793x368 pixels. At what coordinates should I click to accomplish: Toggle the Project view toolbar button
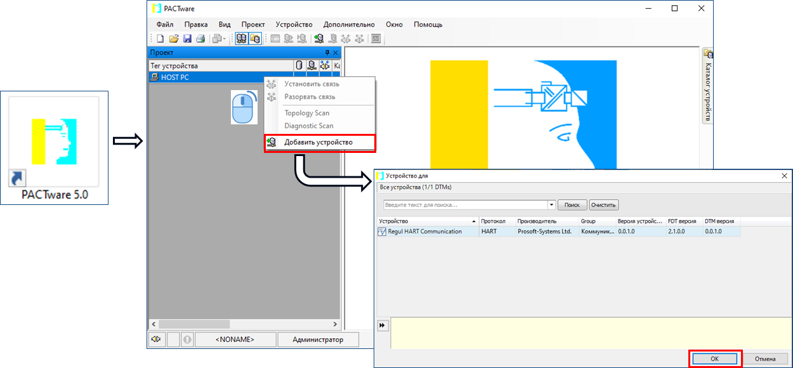(x=241, y=39)
